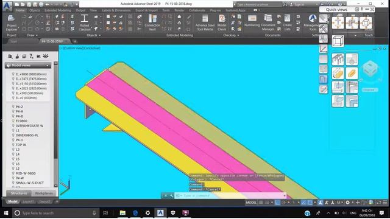Add a new layout with the plus button
Image resolution: width=390 pixels, height=219 pixels.
[x=57, y=201]
